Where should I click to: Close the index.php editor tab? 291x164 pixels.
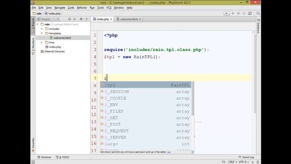click(111, 19)
